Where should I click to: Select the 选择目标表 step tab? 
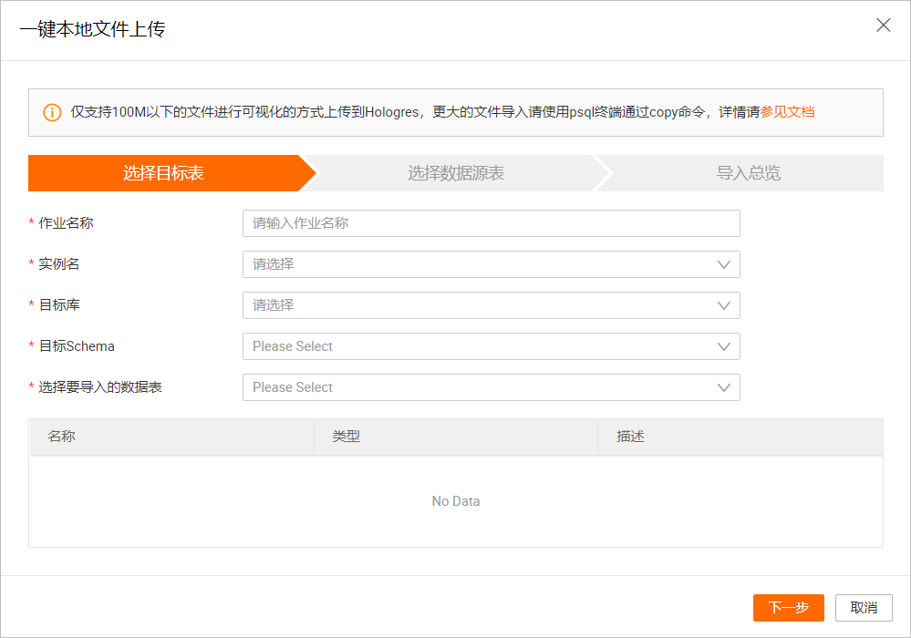(x=164, y=173)
